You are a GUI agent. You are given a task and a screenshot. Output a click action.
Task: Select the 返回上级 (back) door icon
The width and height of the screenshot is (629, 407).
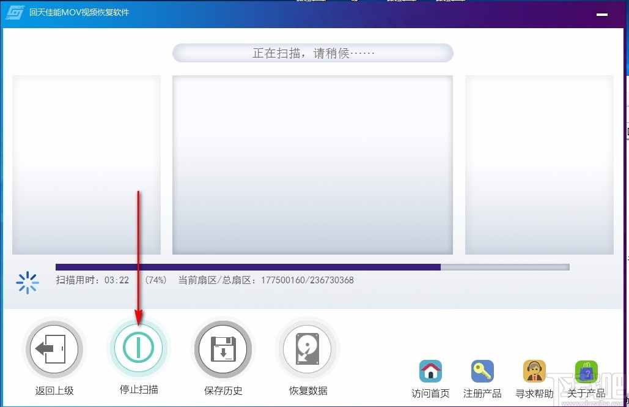point(54,347)
